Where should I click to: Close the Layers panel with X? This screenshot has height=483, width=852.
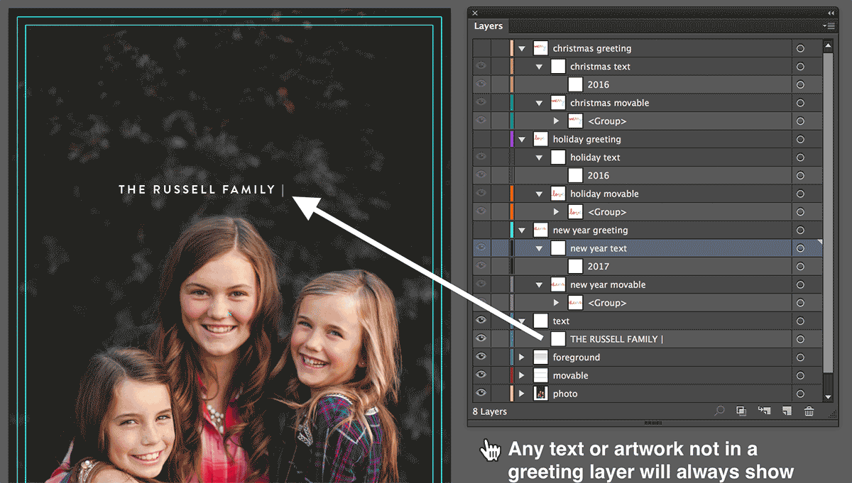click(x=475, y=13)
